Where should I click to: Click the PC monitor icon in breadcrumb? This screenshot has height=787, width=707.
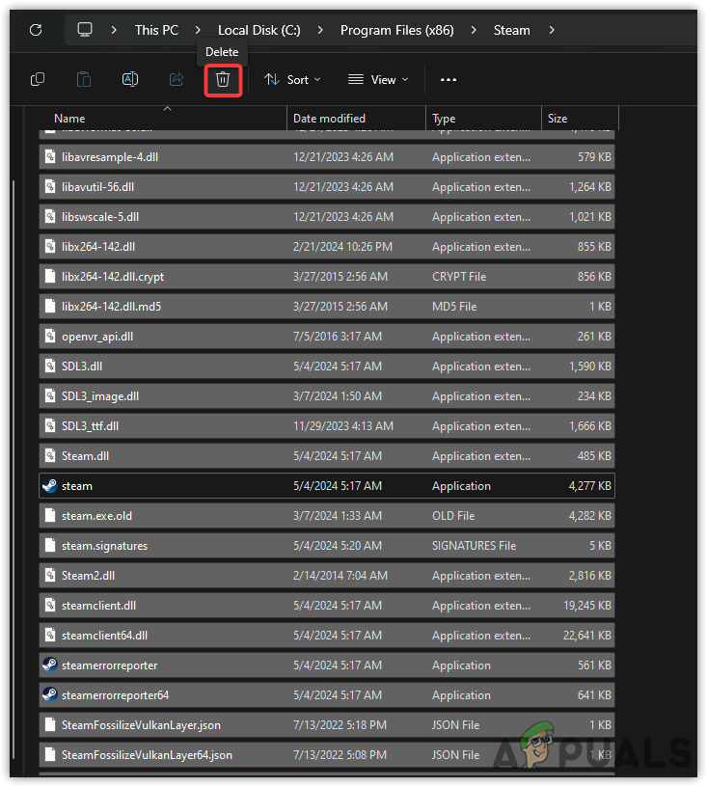(85, 30)
